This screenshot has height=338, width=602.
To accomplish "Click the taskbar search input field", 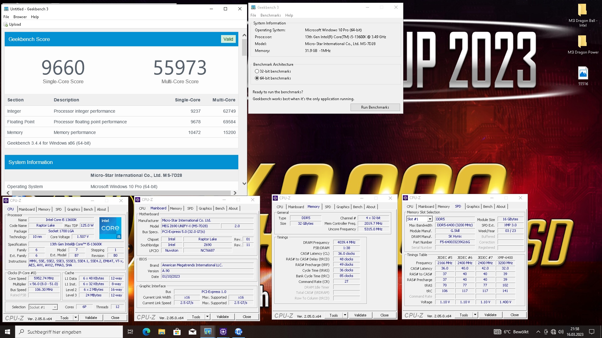I will [x=69, y=332].
